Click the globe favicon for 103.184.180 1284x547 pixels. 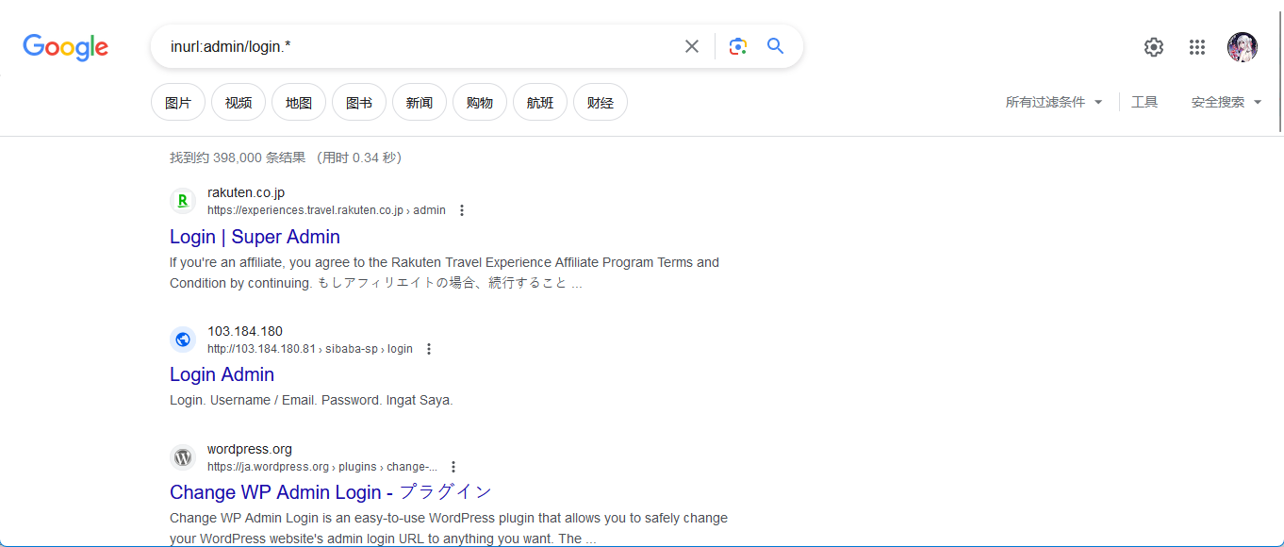click(x=183, y=340)
